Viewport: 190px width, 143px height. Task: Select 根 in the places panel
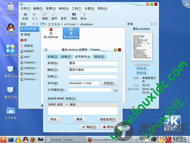29,40
